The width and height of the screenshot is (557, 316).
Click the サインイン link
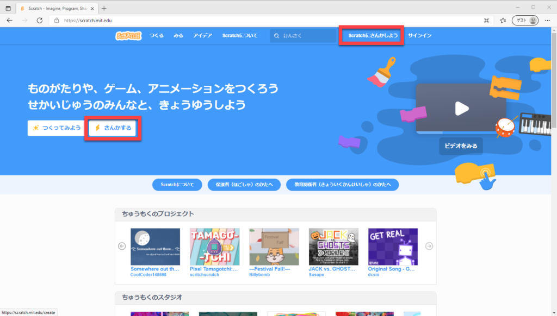pos(420,35)
